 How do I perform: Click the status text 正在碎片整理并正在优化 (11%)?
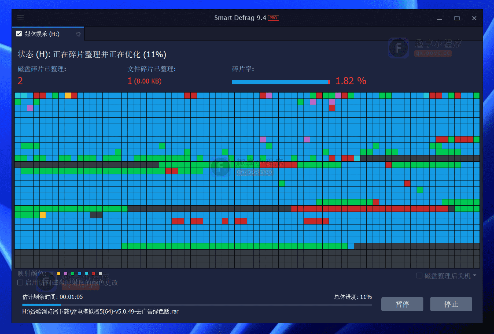coord(109,54)
